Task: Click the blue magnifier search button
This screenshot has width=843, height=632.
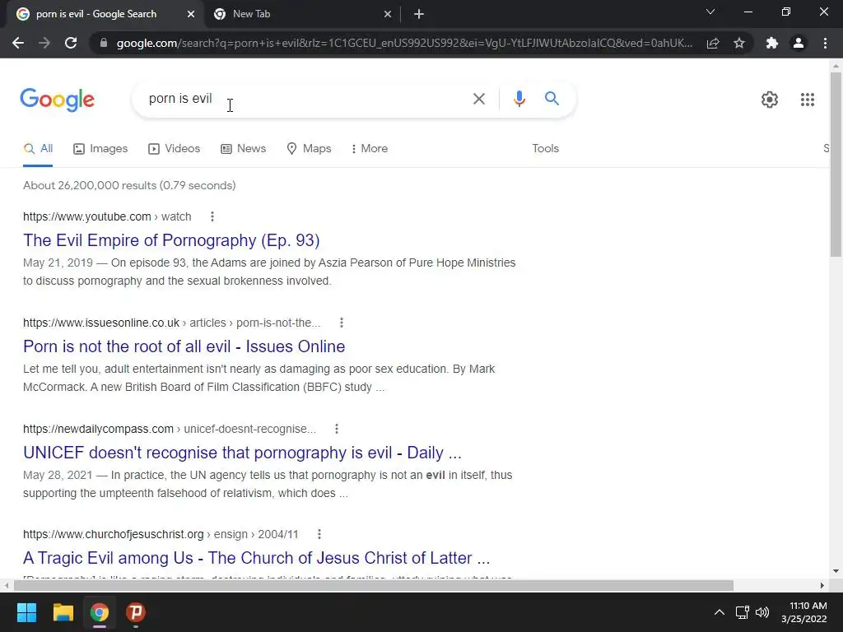Action: (552, 99)
